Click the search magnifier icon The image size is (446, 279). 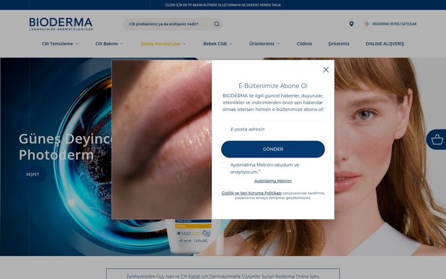(217, 24)
